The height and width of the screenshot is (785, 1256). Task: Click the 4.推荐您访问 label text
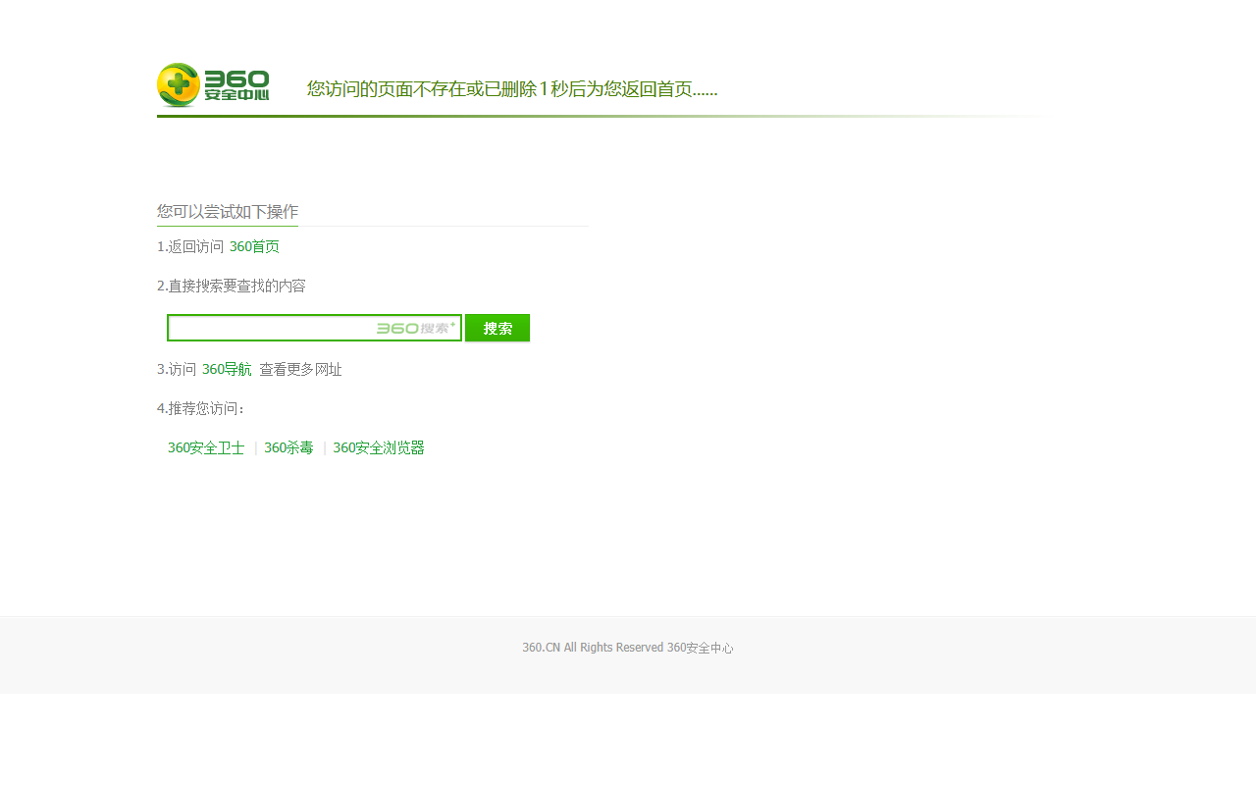(201, 409)
